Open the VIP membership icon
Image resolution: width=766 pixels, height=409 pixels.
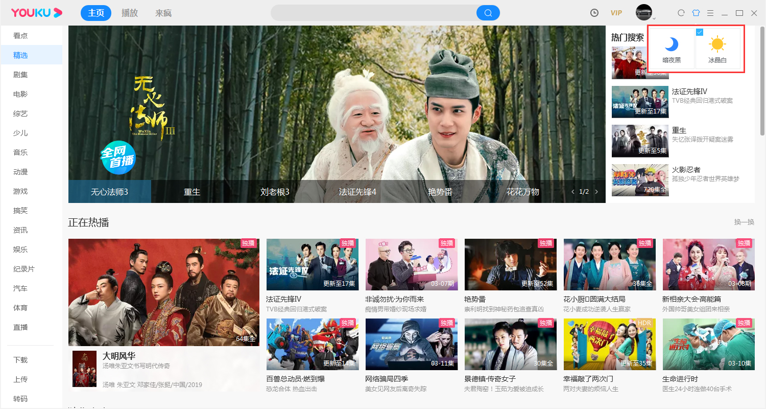tap(616, 13)
